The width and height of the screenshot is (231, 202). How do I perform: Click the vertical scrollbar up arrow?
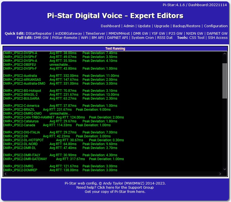click(225, 54)
